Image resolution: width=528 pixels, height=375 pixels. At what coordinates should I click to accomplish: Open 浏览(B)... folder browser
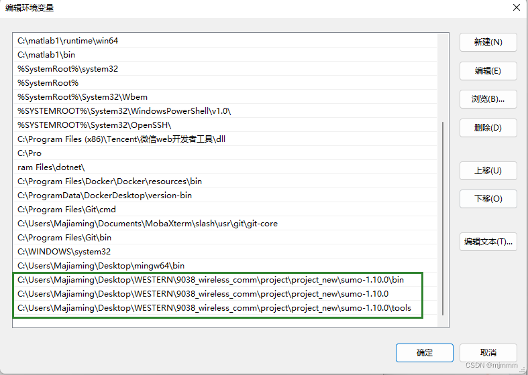click(488, 99)
